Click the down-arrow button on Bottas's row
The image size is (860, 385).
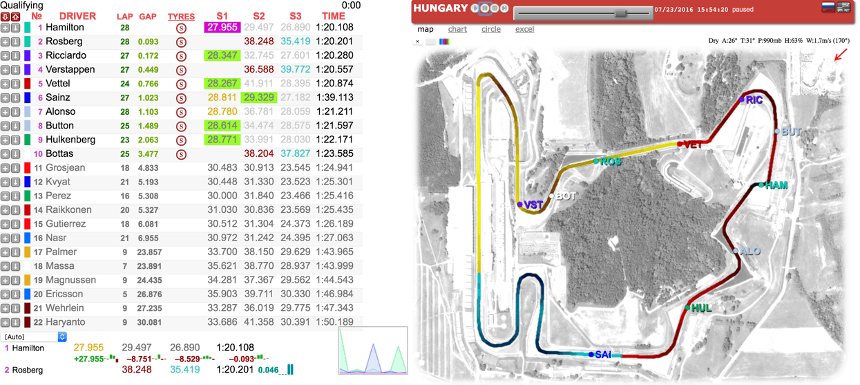(x=15, y=154)
